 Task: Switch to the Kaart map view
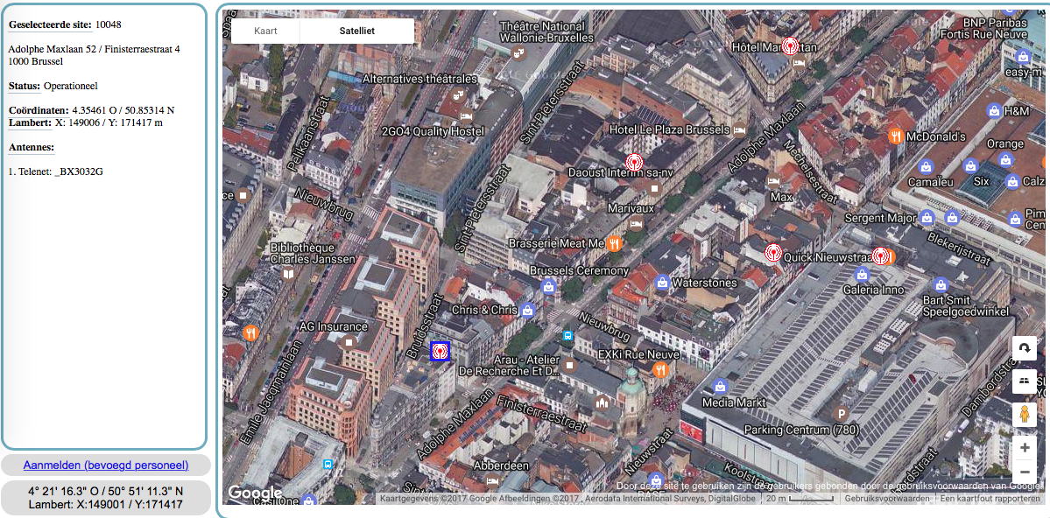(x=265, y=31)
